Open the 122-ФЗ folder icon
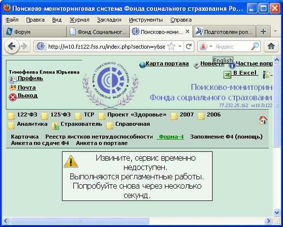Screen dimensions: 283x227 pos(11,116)
